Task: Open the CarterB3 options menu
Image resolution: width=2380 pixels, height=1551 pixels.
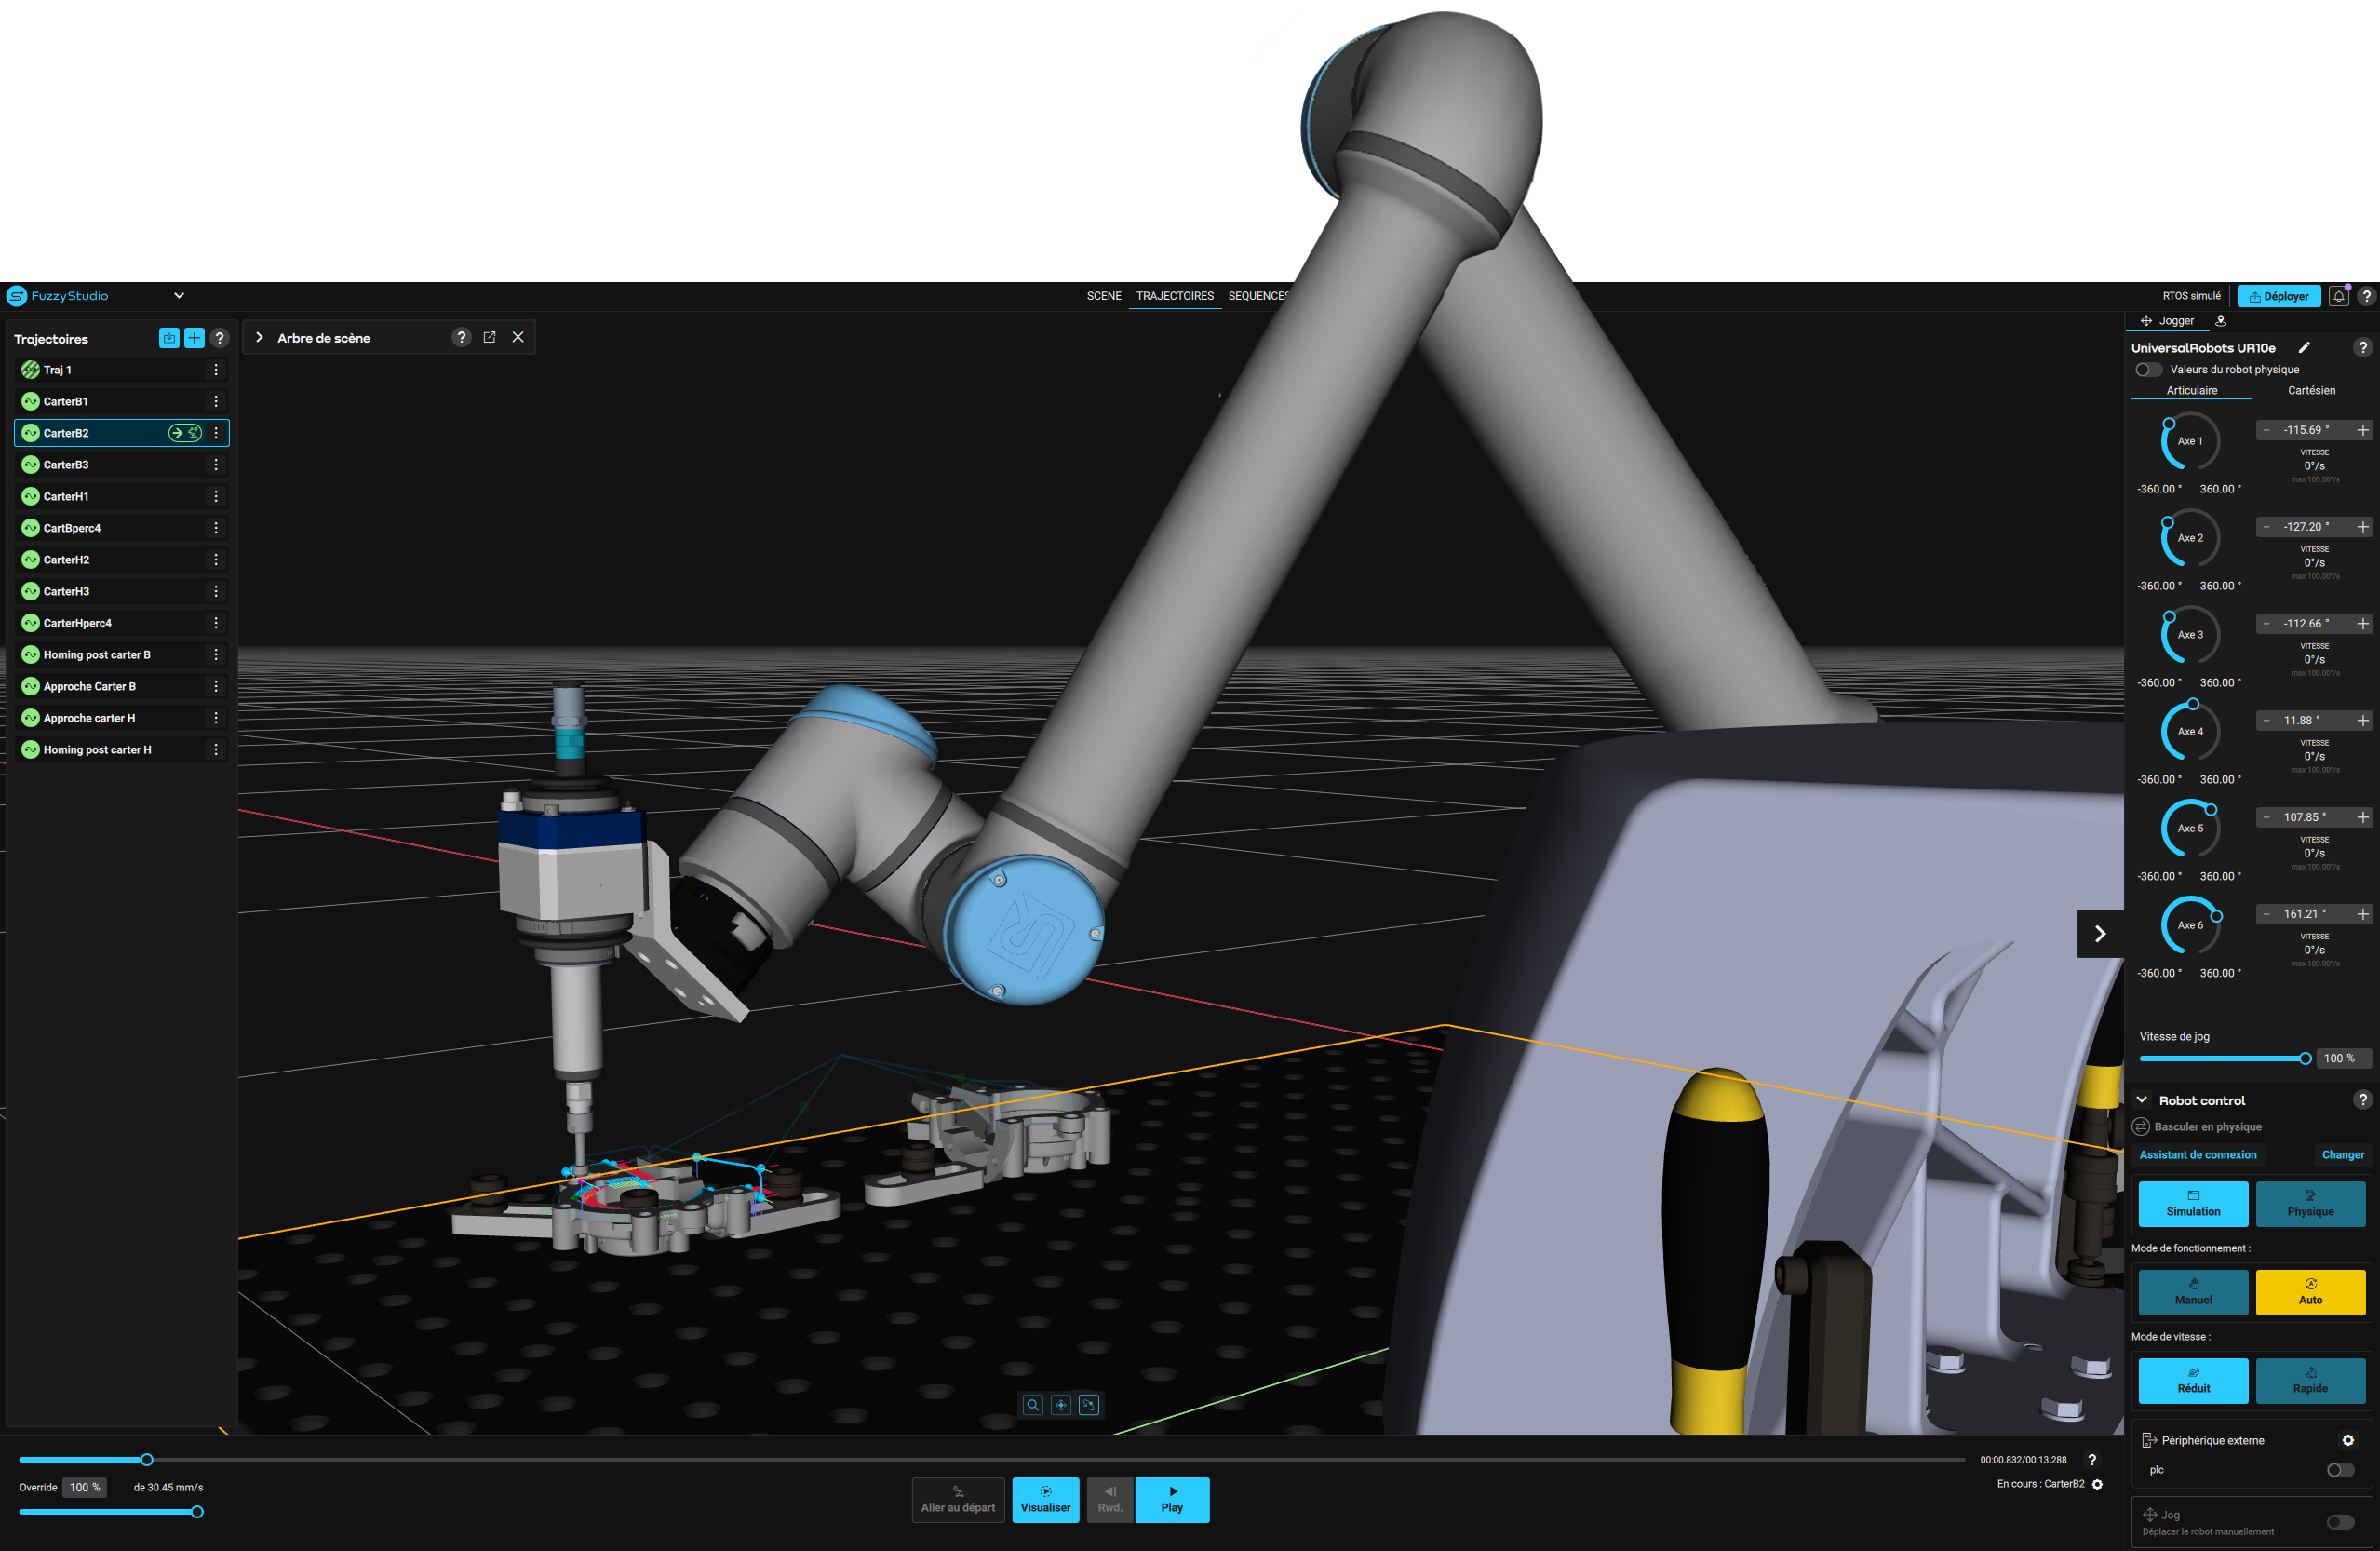Action: click(217, 464)
